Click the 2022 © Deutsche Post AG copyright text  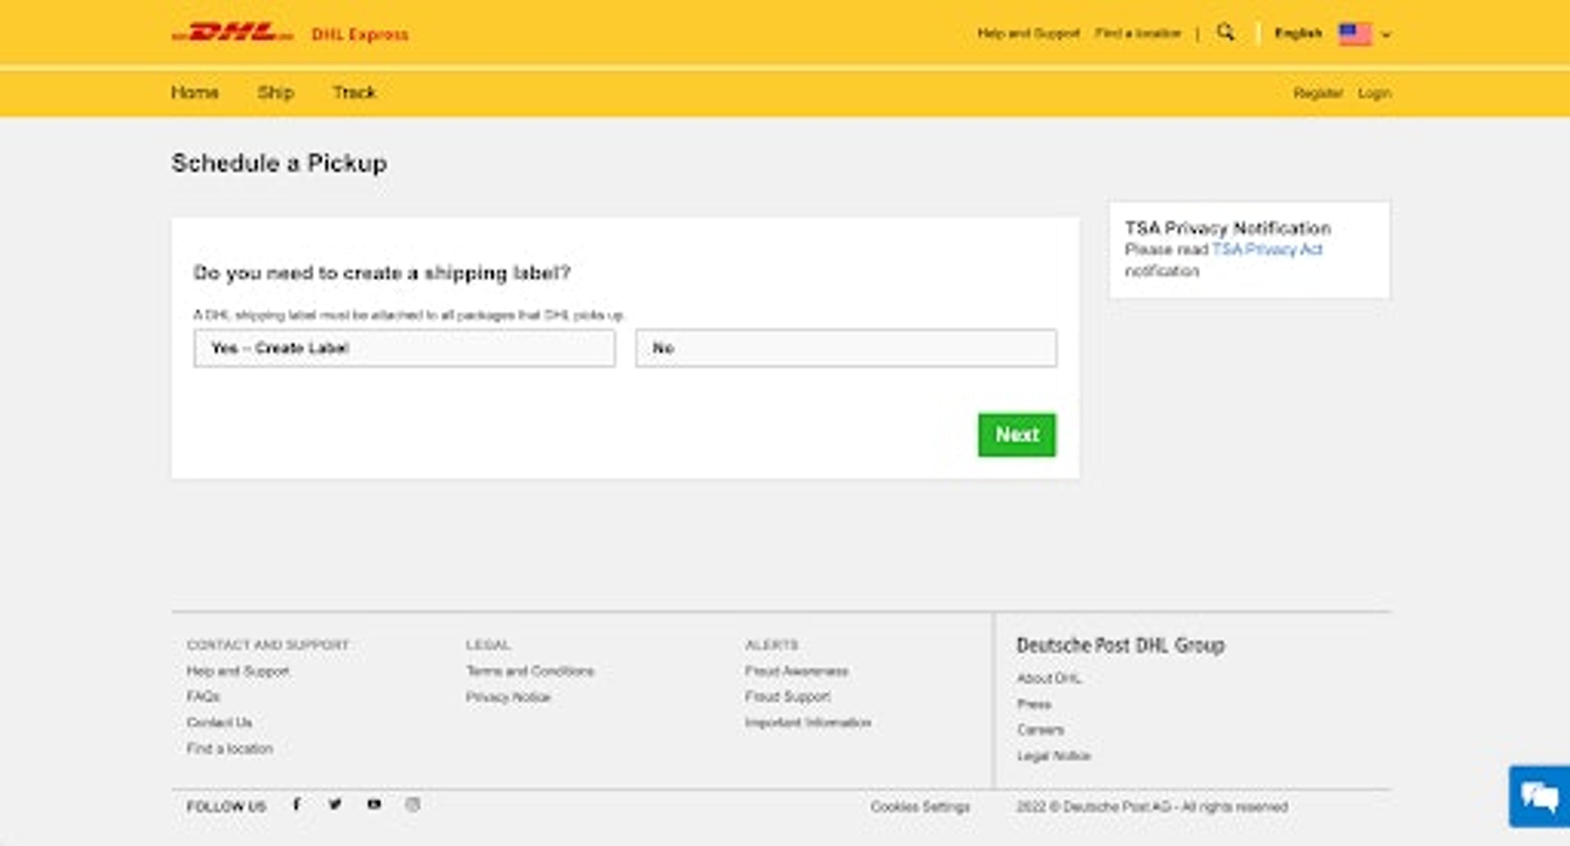click(1152, 807)
